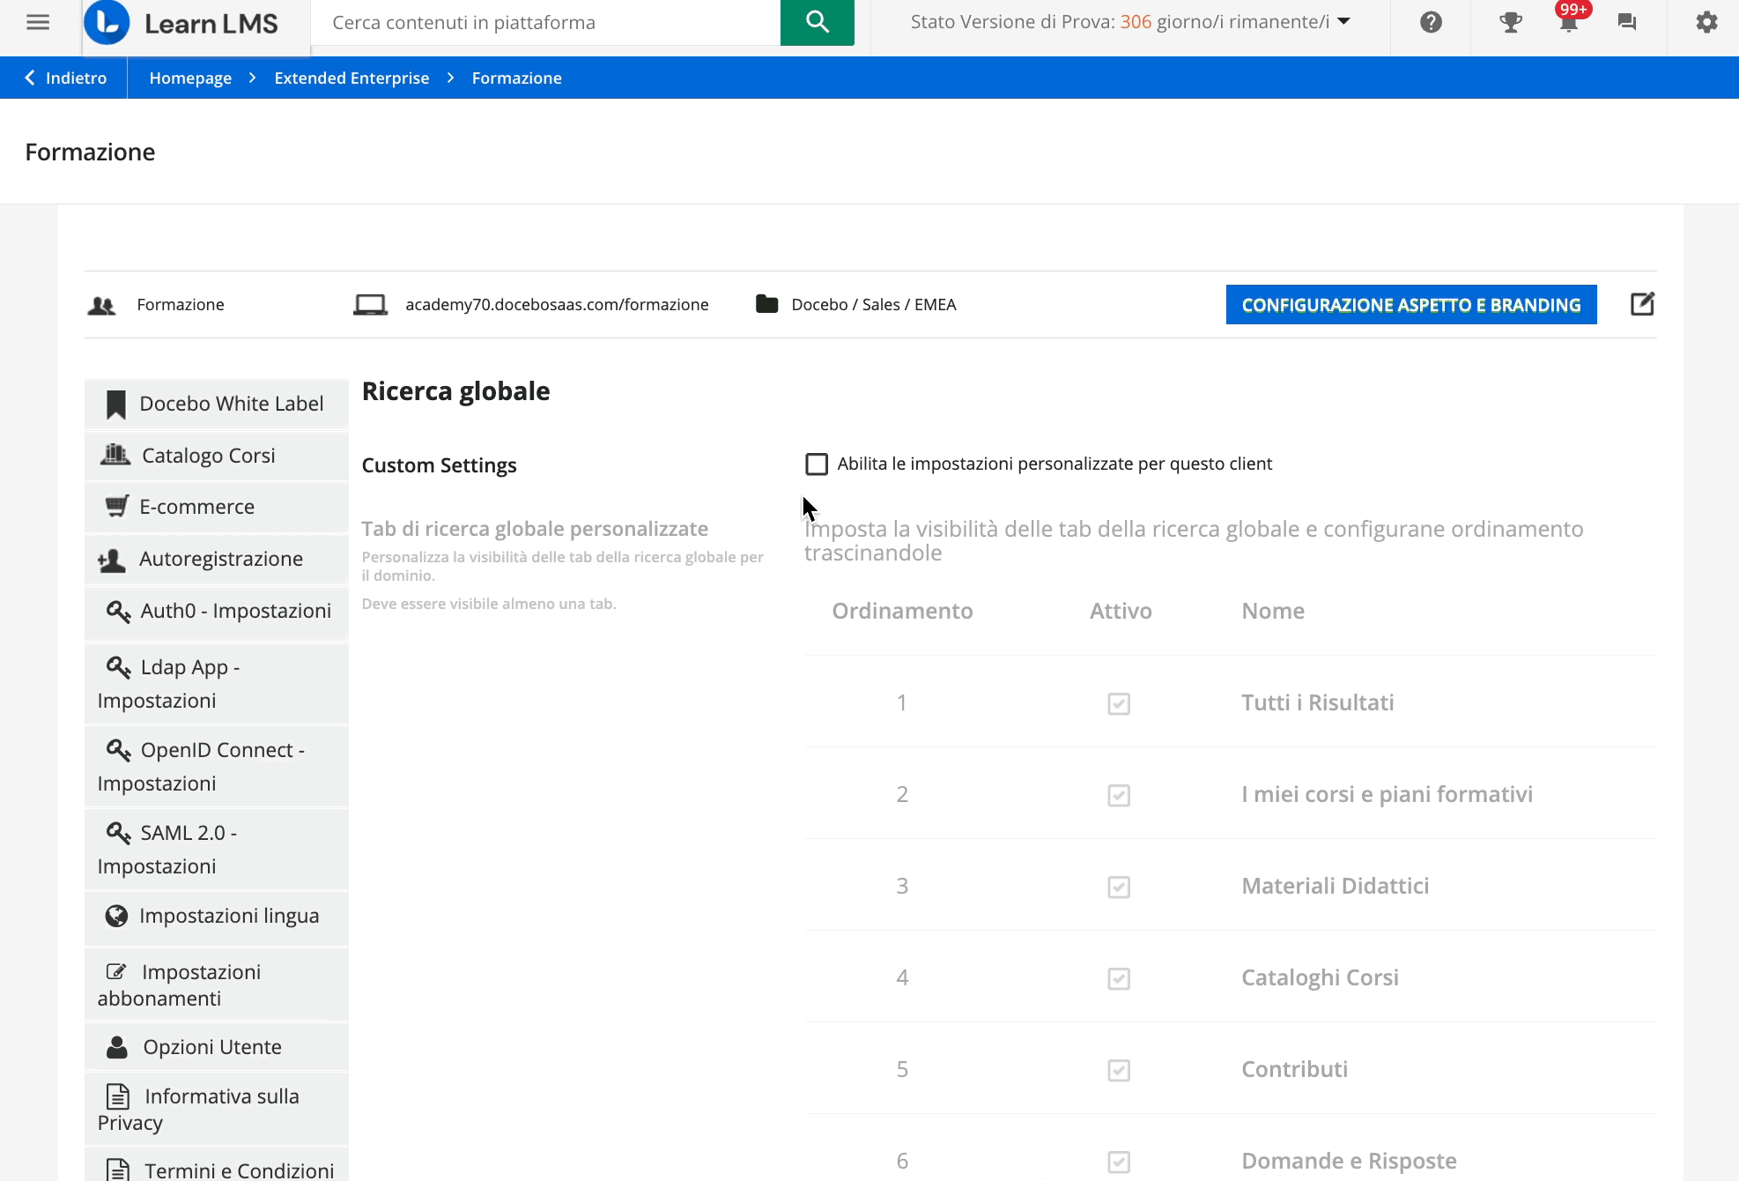Viewport: 1739px width, 1181px height.
Task: Click the Attivo column header
Action: pos(1121,611)
